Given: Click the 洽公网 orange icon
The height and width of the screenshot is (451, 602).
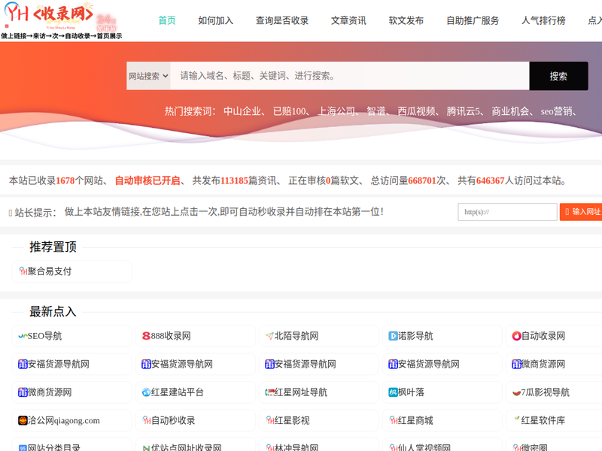Looking at the screenshot, I should click(23, 420).
